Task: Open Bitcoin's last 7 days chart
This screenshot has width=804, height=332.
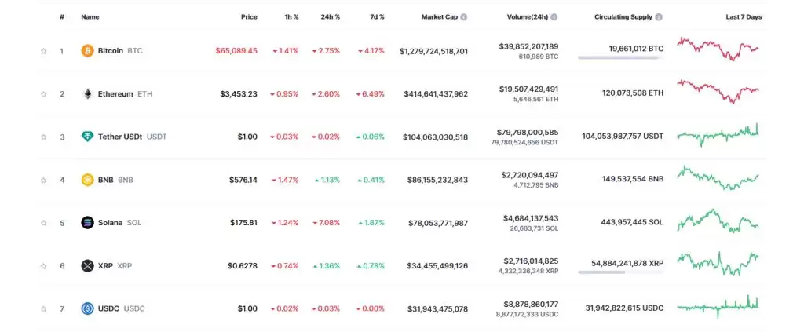Action: pos(718,49)
